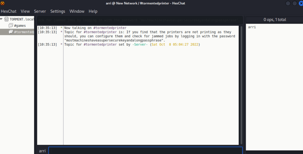This screenshot has height=154, width=303.
Task: Click the HexChat app icon in title bar
Action: point(3,3)
